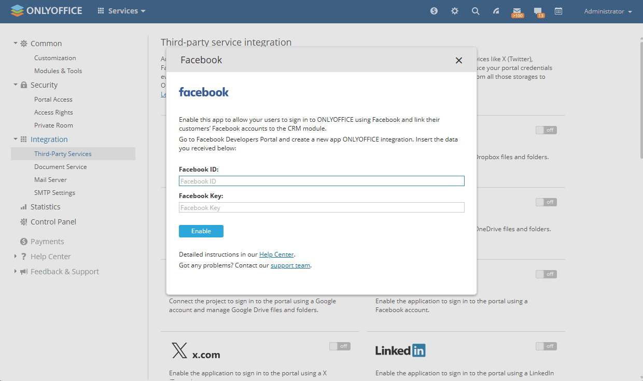This screenshot has width=643, height=381.
Task: Open the Mail envelope icon
Action: click(x=517, y=11)
